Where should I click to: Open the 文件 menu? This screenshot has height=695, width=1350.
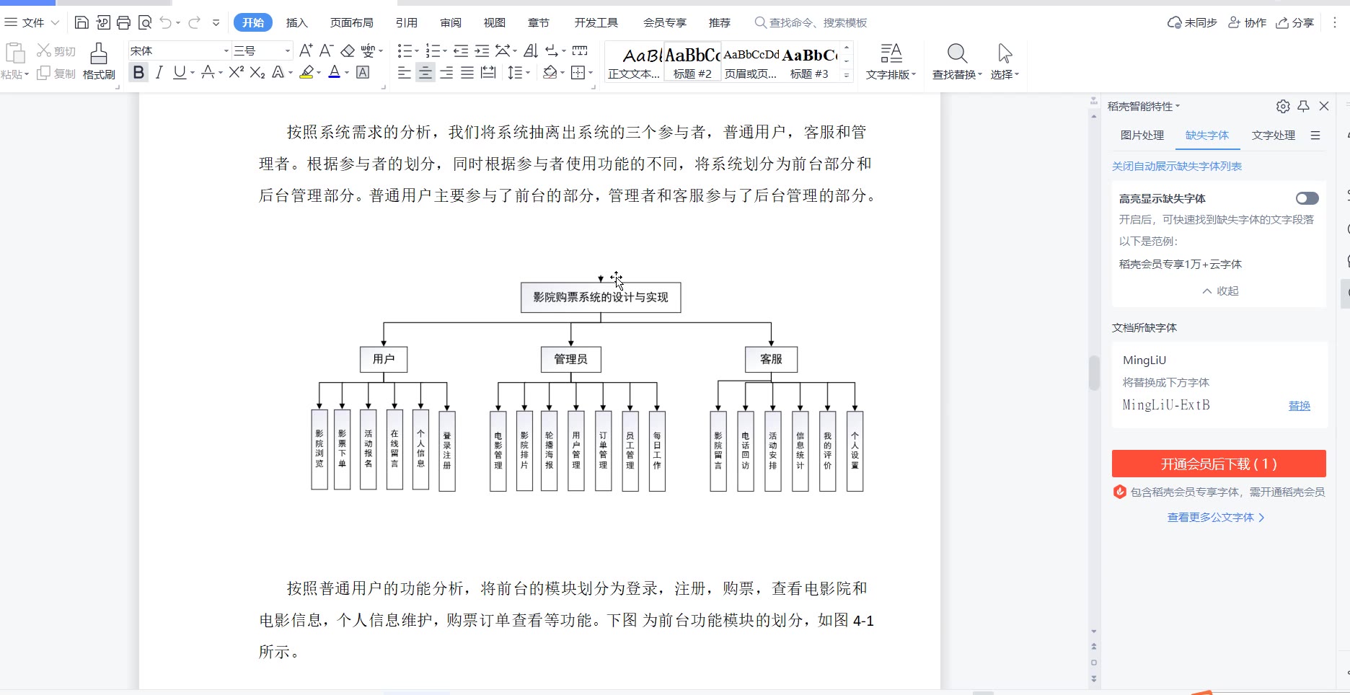[32, 23]
